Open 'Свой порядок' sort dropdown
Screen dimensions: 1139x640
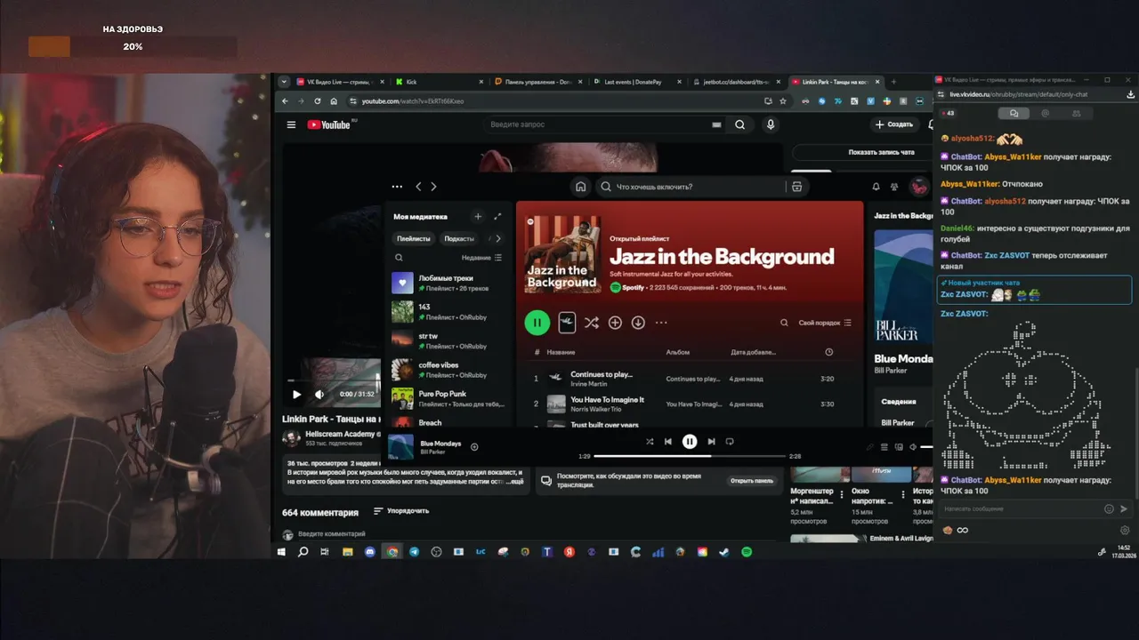pos(825,323)
